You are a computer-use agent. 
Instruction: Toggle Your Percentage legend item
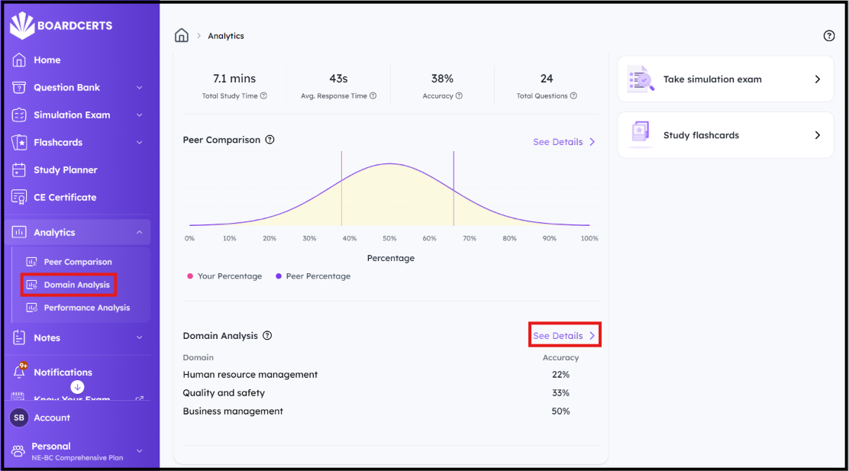point(224,276)
